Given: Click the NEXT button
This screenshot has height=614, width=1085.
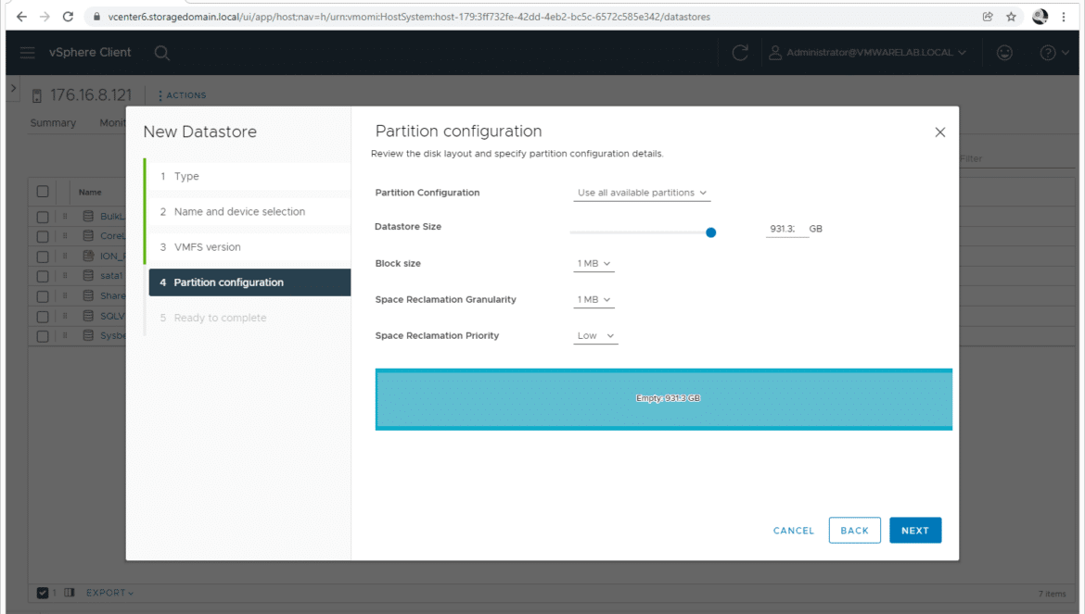Looking at the screenshot, I should [914, 531].
